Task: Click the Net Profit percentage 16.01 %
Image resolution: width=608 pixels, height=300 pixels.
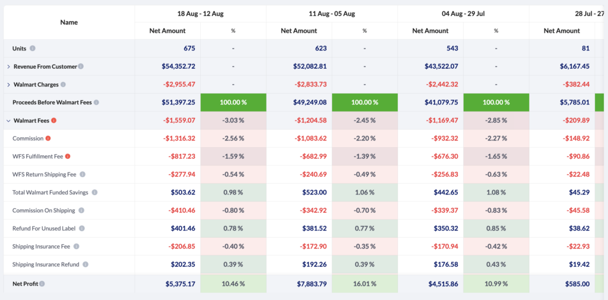Action: point(365,284)
